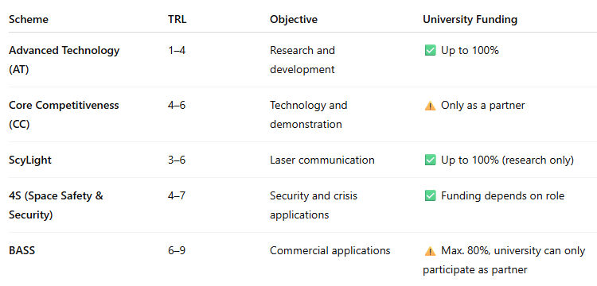Click the BASS scheme name
The width and height of the screenshot is (597, 286).
[21, 251]
